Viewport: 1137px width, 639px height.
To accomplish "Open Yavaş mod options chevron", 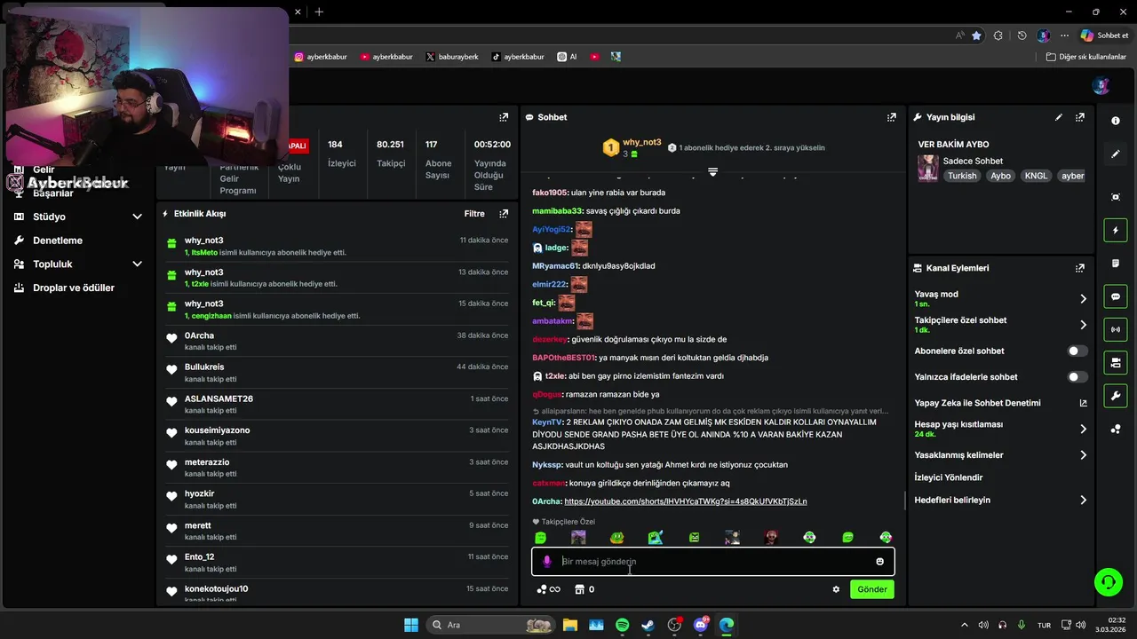I will [x=1083, y=299].
